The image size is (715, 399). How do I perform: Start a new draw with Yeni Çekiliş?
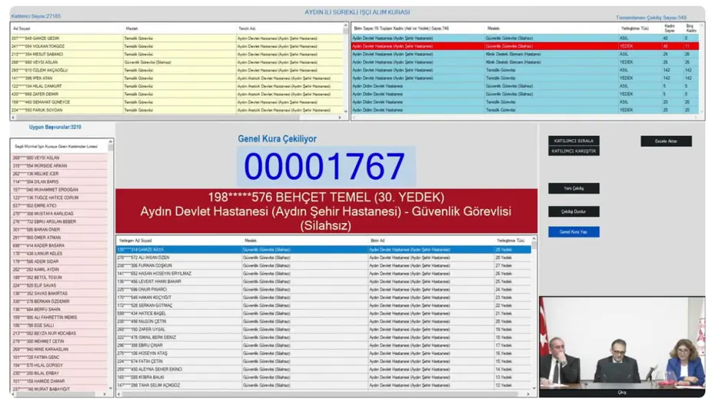574,188
